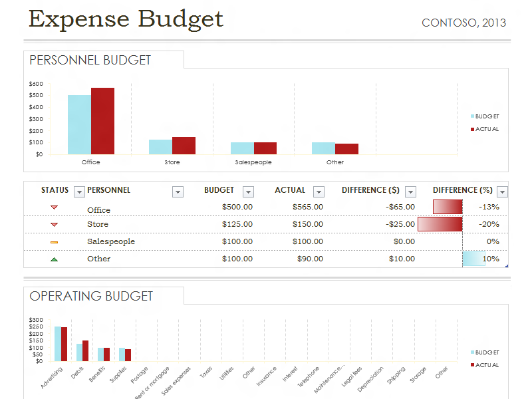The width and height of the screenshot is (532, 399).
Task: Select the Store personnel cell
Action: point(98,224)
